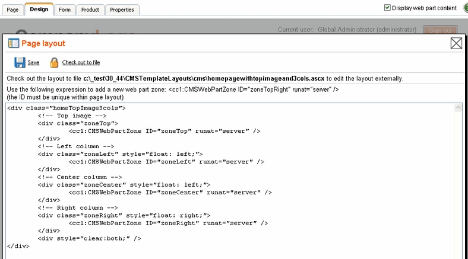Image resolution: width=468 pixels, height=259 pixels.
Task: Toggle Display web part content checkbox
Action: pyautogui.click(x=388, y=8)
